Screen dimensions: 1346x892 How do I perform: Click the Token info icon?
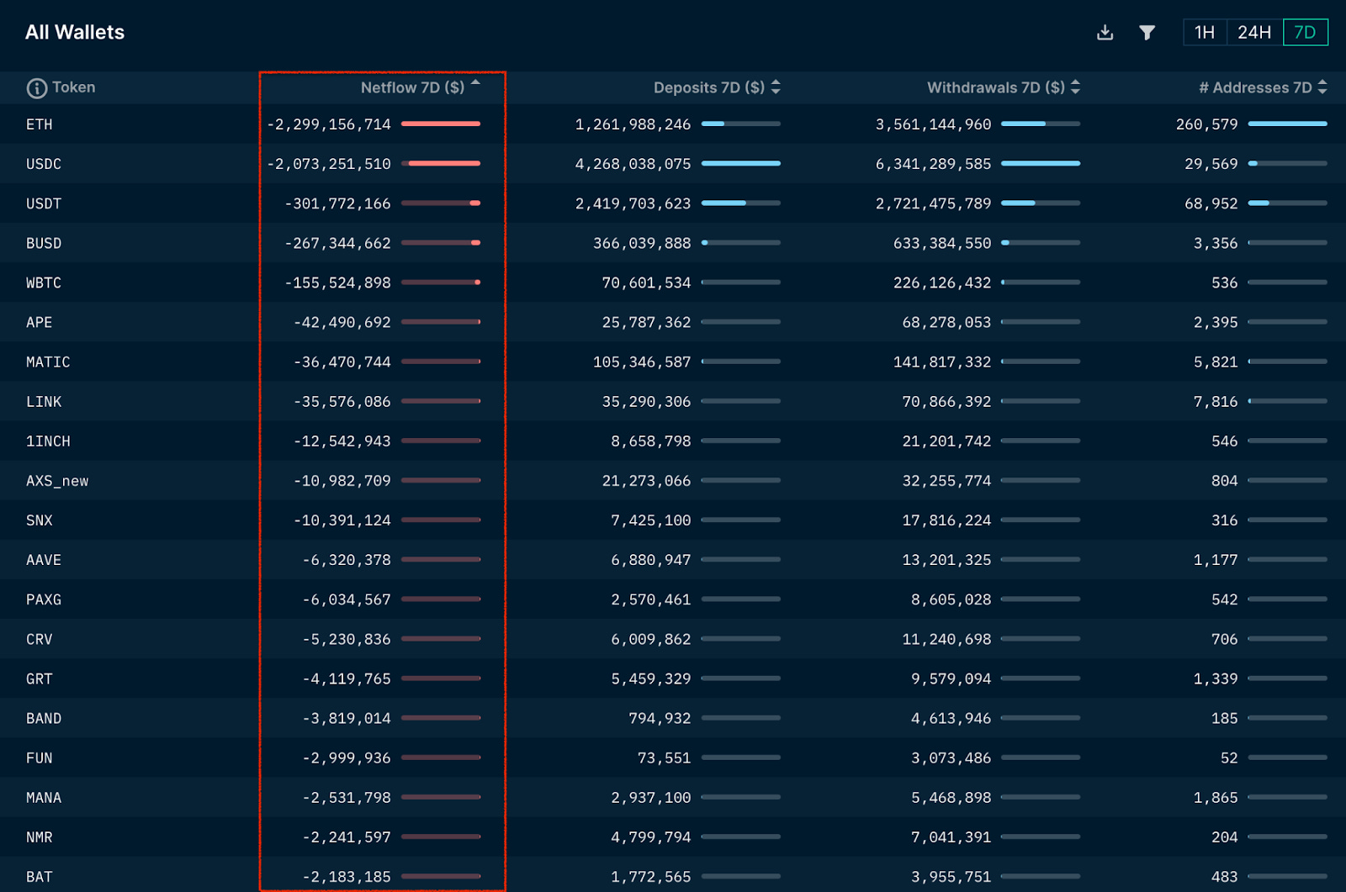[x=36, y=88]
